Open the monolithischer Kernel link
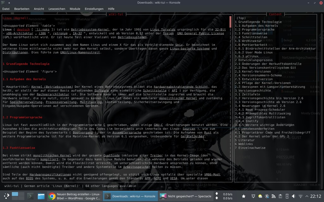 178,98
